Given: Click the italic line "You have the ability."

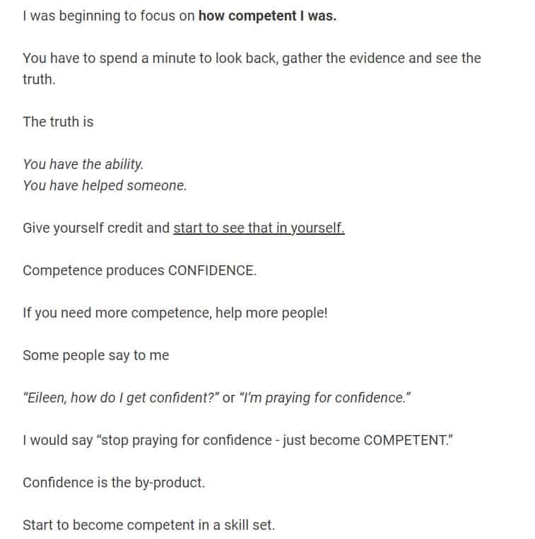Looking at the screenshot, I should pyautogui.click(x=83, y=164).
